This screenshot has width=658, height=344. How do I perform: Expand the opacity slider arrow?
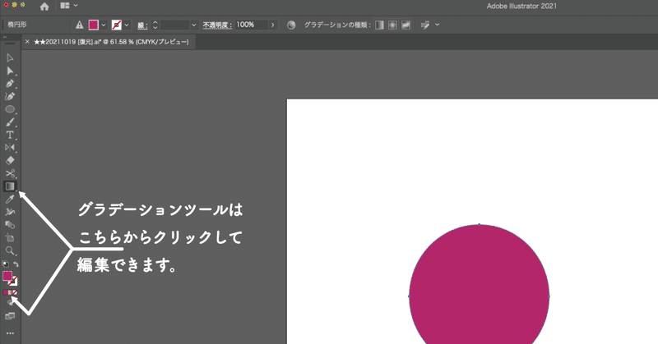(x=273, y=25)
